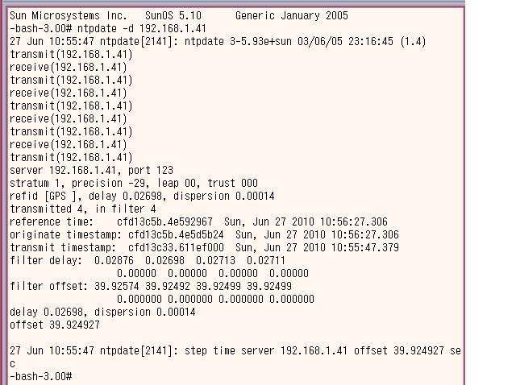Viewport: 516px width, 385px height.
Task: Click the delay 0.02698, dispersion line
Action: pyautogui.click(x=102, y=312)
